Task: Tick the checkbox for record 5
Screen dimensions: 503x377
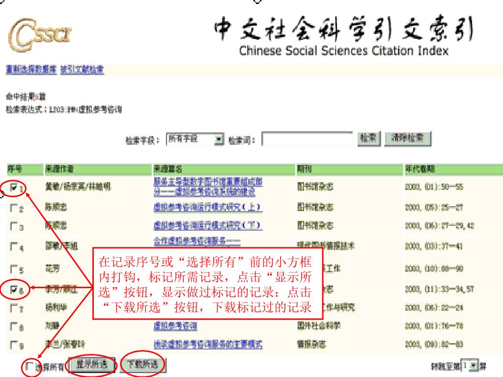Action: pyautogui.click(x=13, y=269)
